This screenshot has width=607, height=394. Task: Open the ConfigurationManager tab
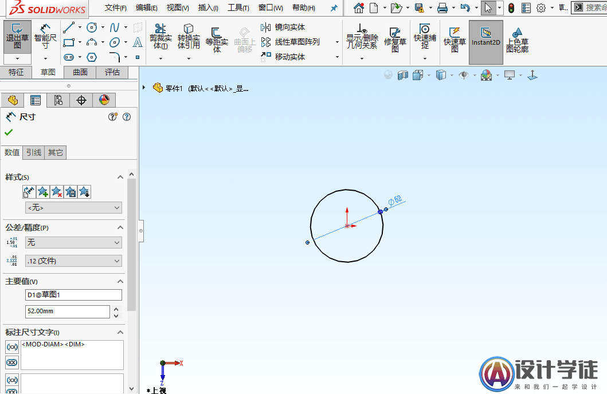coord(58,100)
